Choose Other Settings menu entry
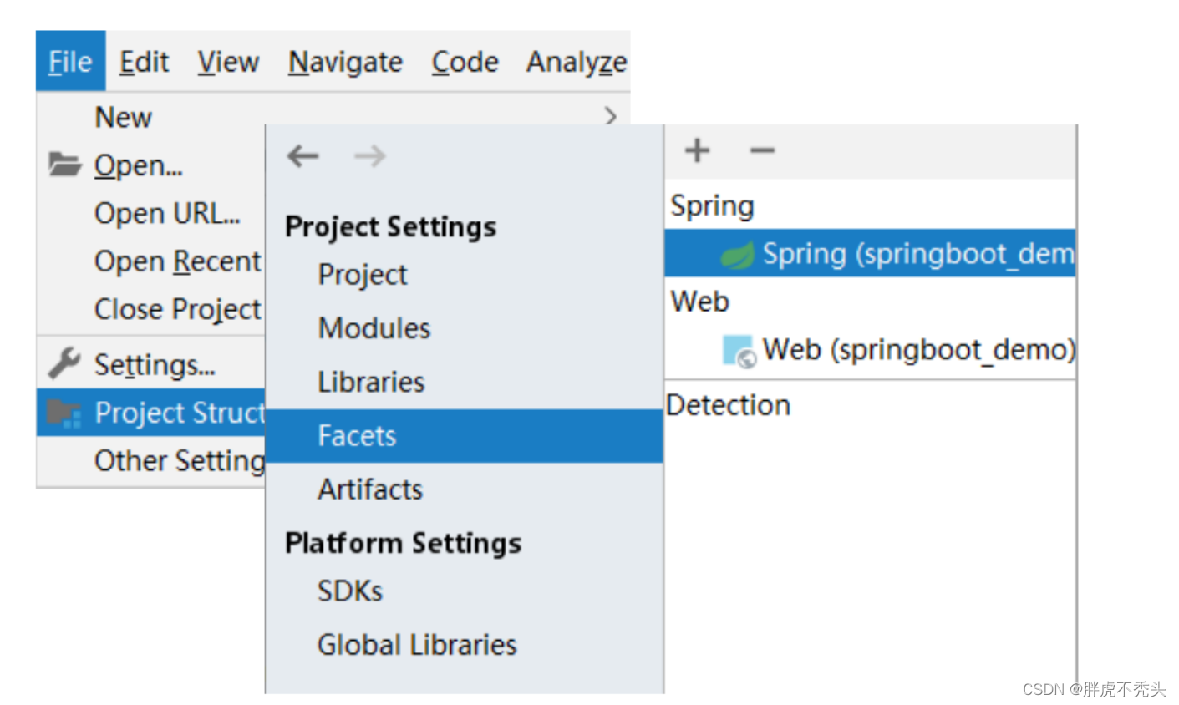1179x705 pixels. pyautogui.click(x=180, y=460)
